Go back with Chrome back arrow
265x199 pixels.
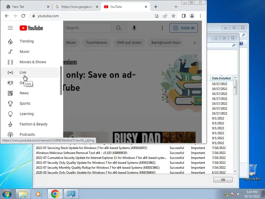tap(6, 16)
